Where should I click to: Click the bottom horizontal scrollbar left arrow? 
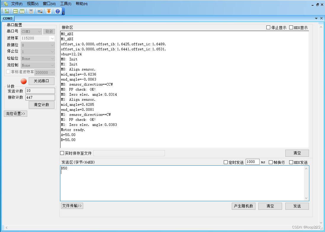pyautogui.click(x=7, y=228)
